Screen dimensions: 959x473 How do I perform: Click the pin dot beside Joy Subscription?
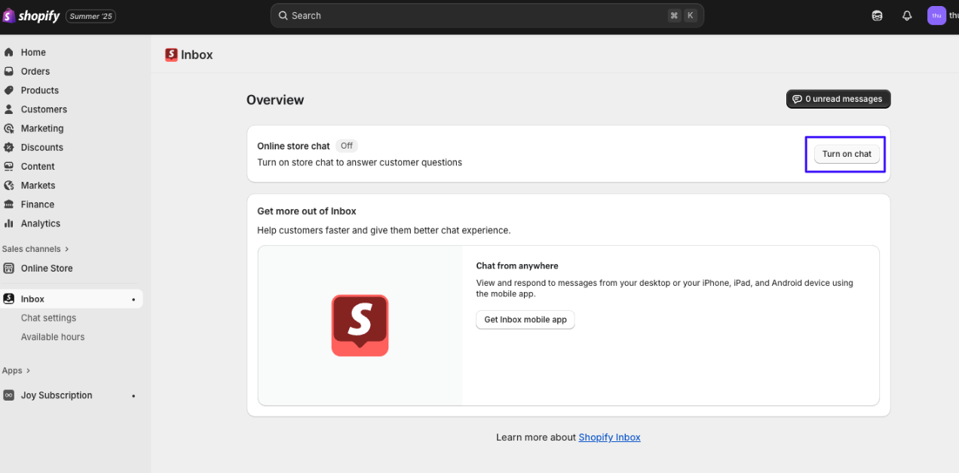click(133, 396)
